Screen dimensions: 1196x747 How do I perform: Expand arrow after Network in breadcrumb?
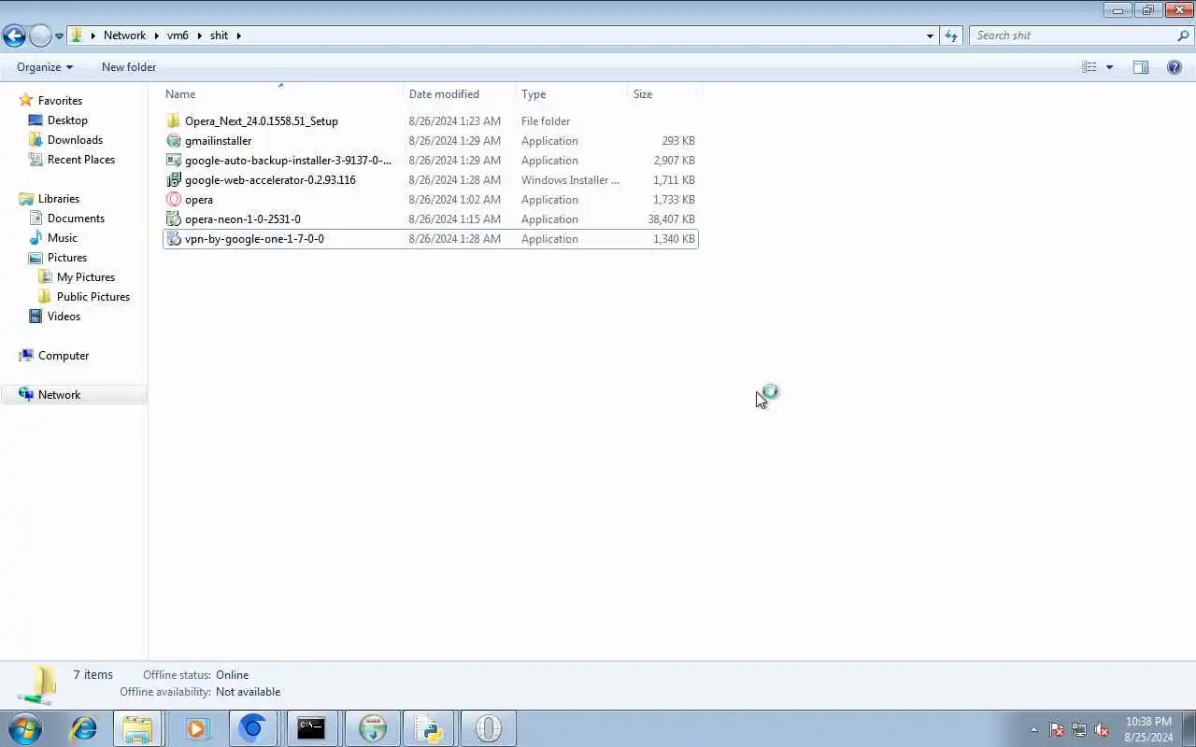pos(156,35)
